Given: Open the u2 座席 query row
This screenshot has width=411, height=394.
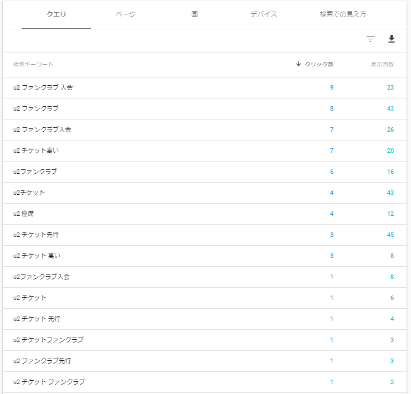Looking at the screenshot, I should [204, 214].
